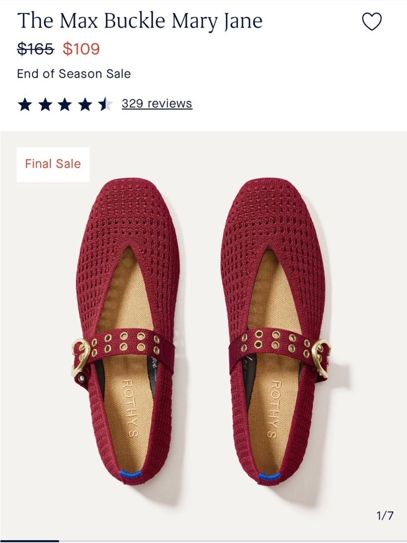Click the 1/7 image counter
Image resolution: width=407 pixels, height=543 pixels.
click(x=385, y=516)
